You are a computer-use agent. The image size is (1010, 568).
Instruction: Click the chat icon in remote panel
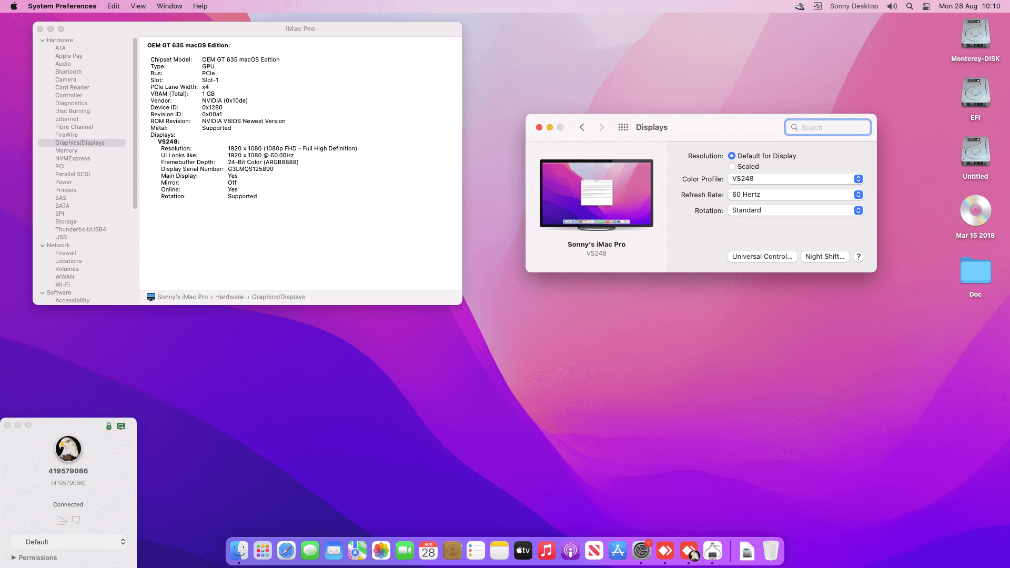tap(76, 520)
